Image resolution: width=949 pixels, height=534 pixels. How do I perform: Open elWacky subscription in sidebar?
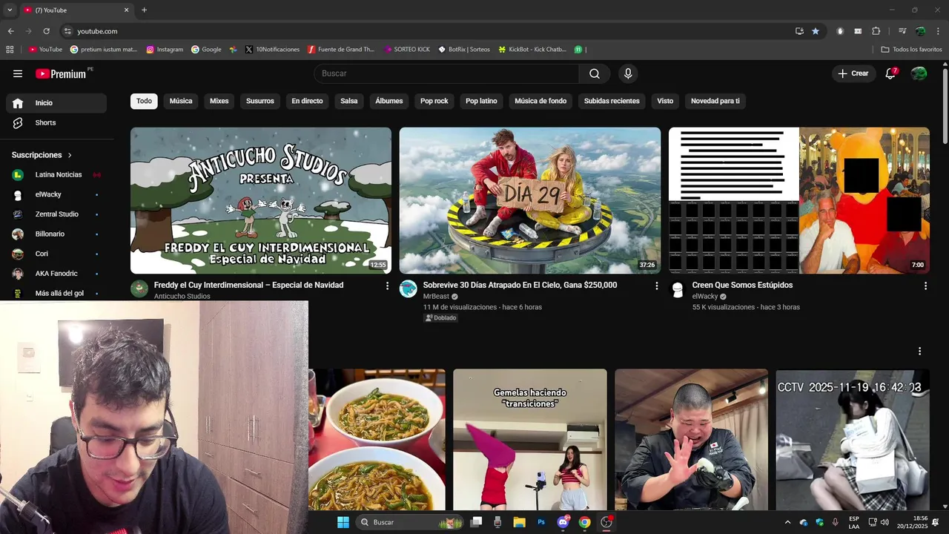click(x=56, y=194)
